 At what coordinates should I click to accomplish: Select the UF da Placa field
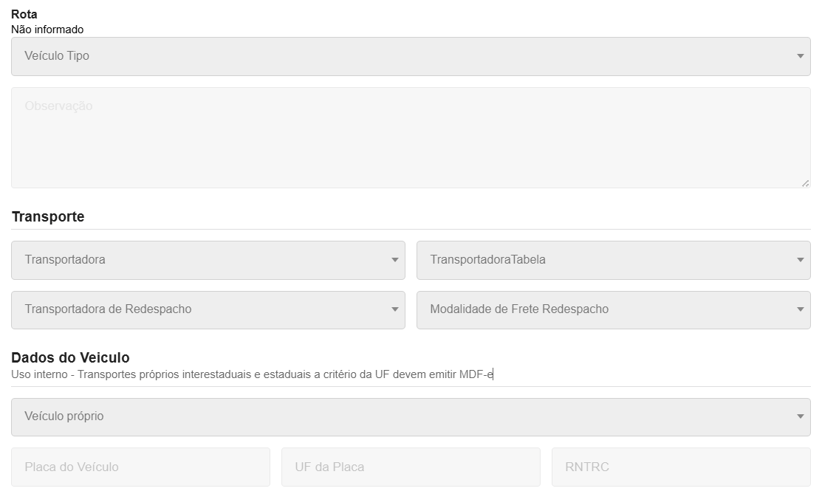(x=411, y=467)
